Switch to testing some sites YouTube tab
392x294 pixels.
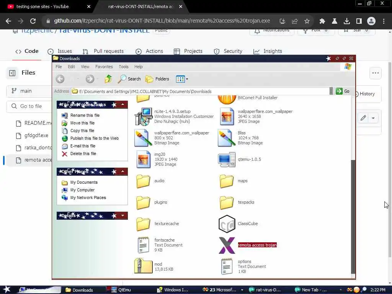(x=47, y=7)
